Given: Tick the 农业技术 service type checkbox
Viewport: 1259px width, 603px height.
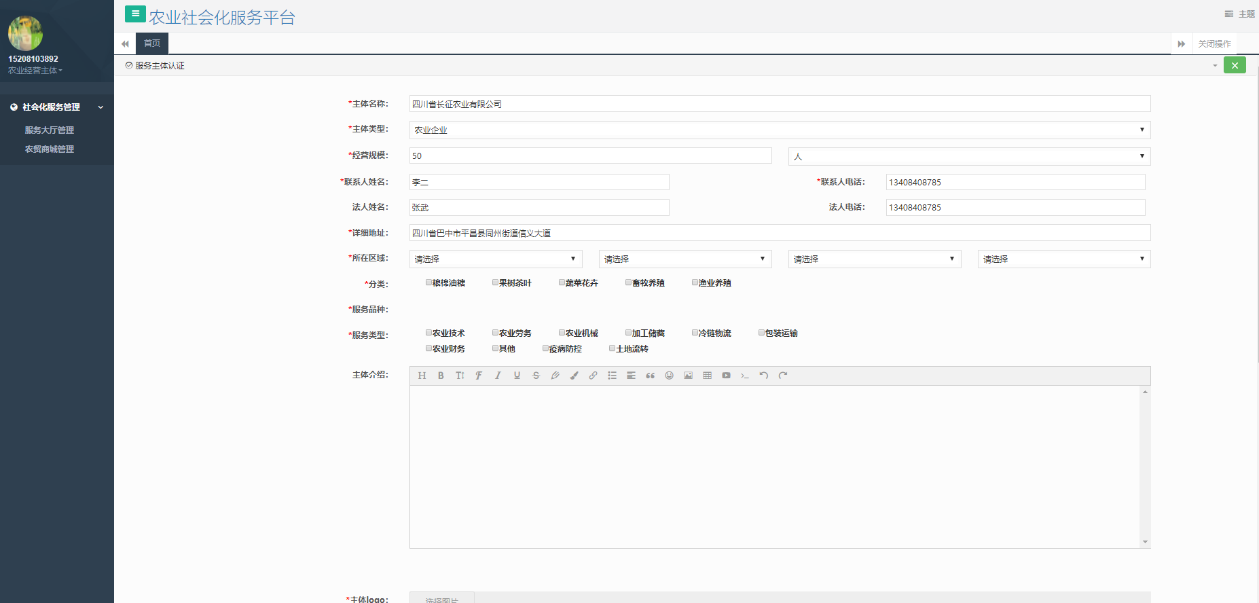Looking at the screenshot, I should click(428, 333).
